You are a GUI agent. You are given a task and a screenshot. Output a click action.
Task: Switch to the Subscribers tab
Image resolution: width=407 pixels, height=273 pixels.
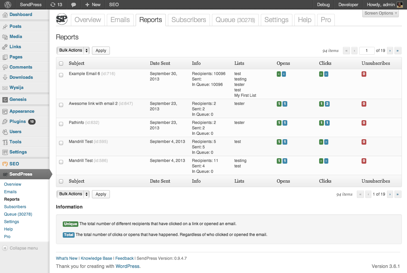(189, 20)
